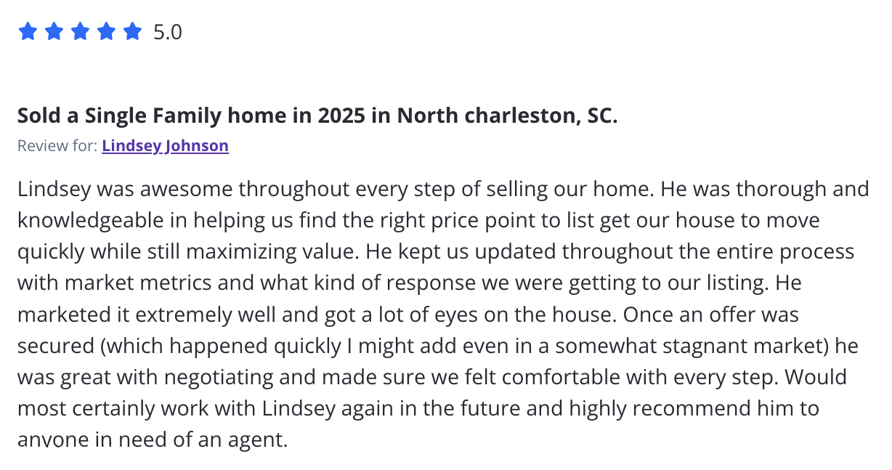Click the year 2025 in the heading
892x470 pixels.
(341, 116)
